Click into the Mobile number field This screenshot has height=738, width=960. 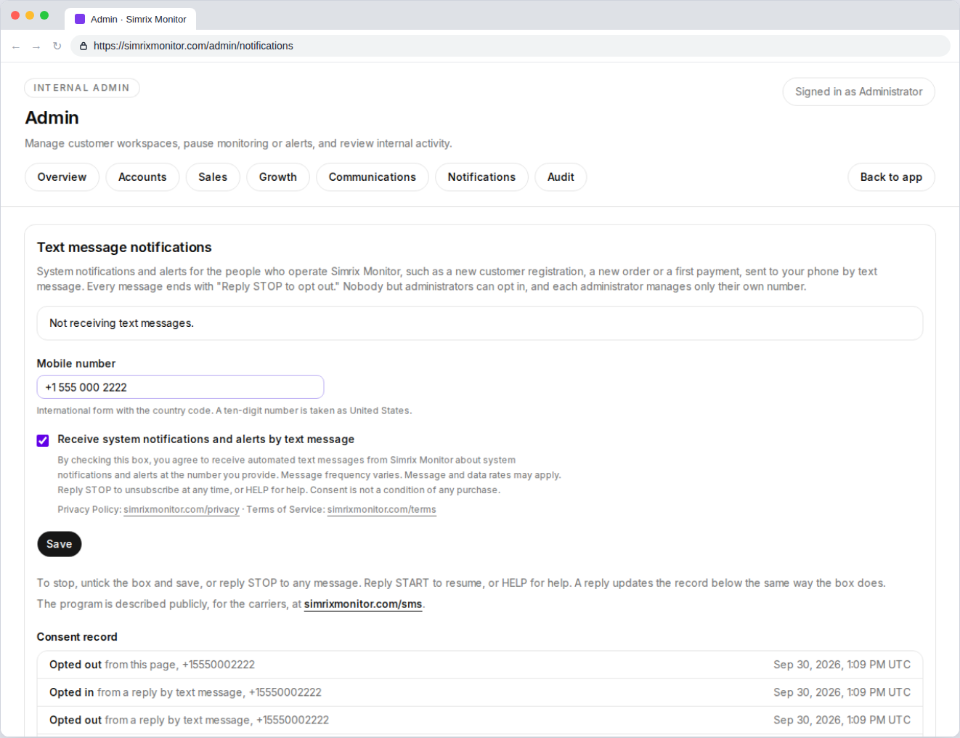[x=180, y=387]
